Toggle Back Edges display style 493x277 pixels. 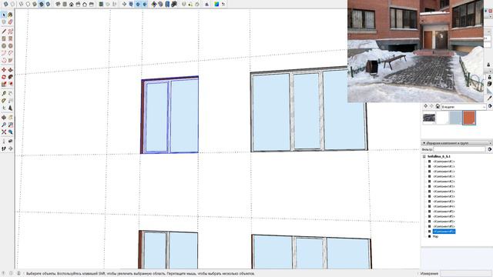tap(12, 4)
